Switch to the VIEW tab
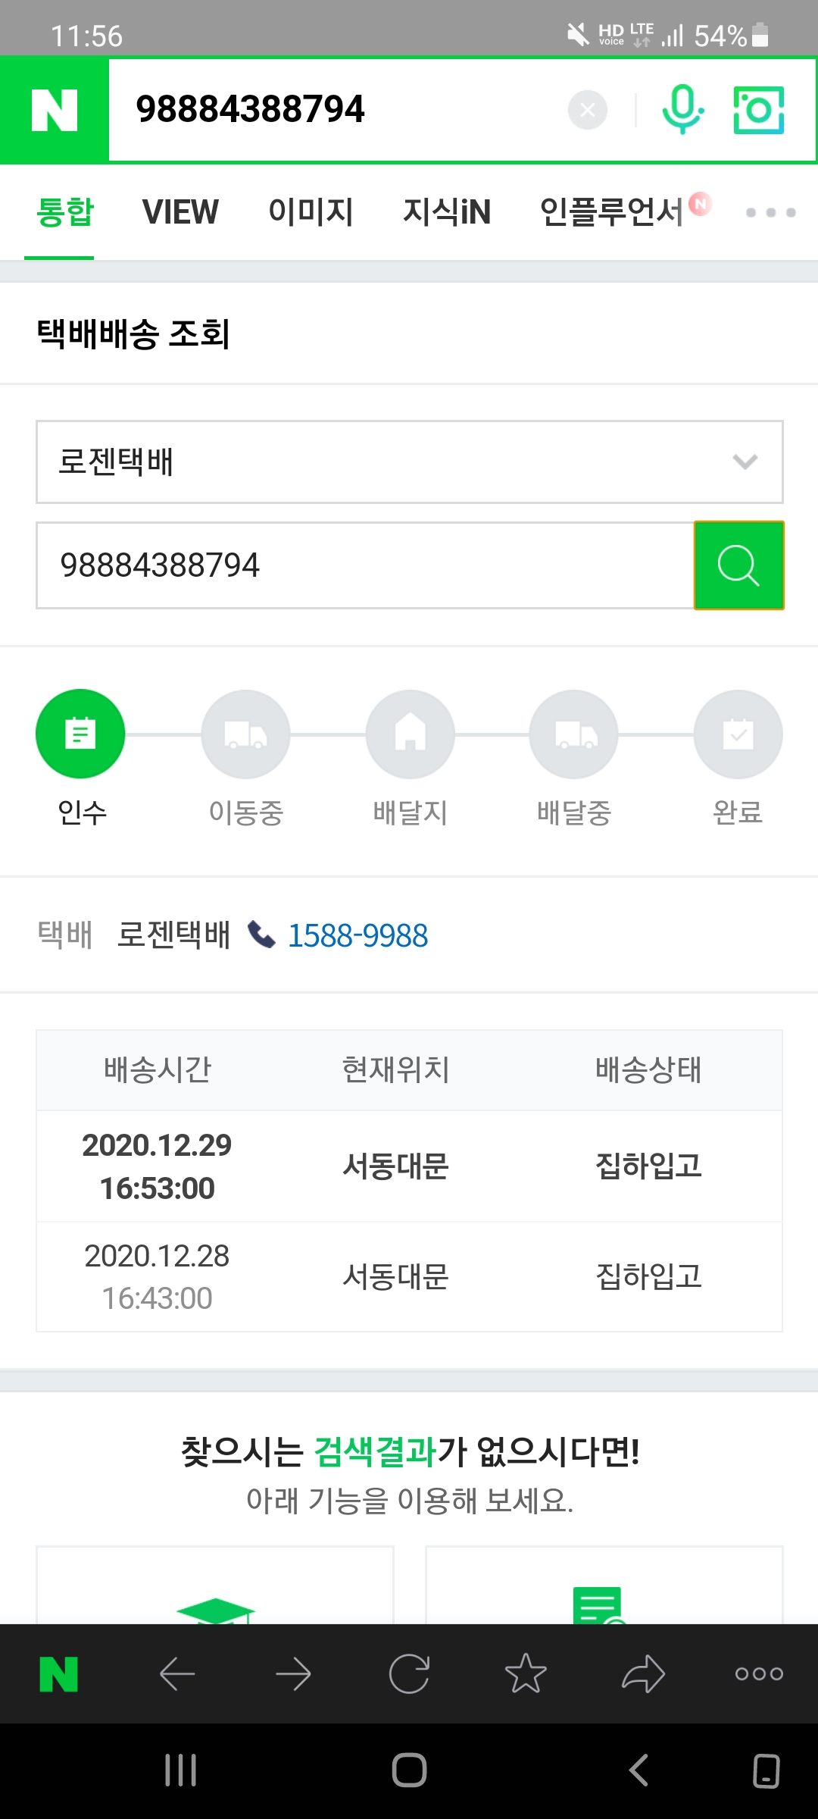The width and height of the screenshot is (818, 1819). click(x=180, y=212)
